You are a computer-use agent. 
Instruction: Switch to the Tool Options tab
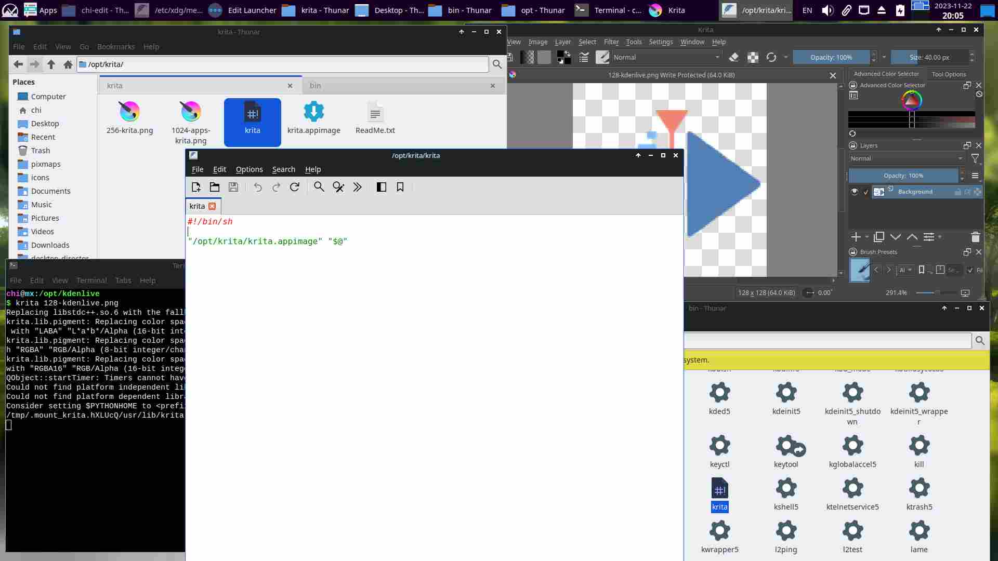(949, 74)
